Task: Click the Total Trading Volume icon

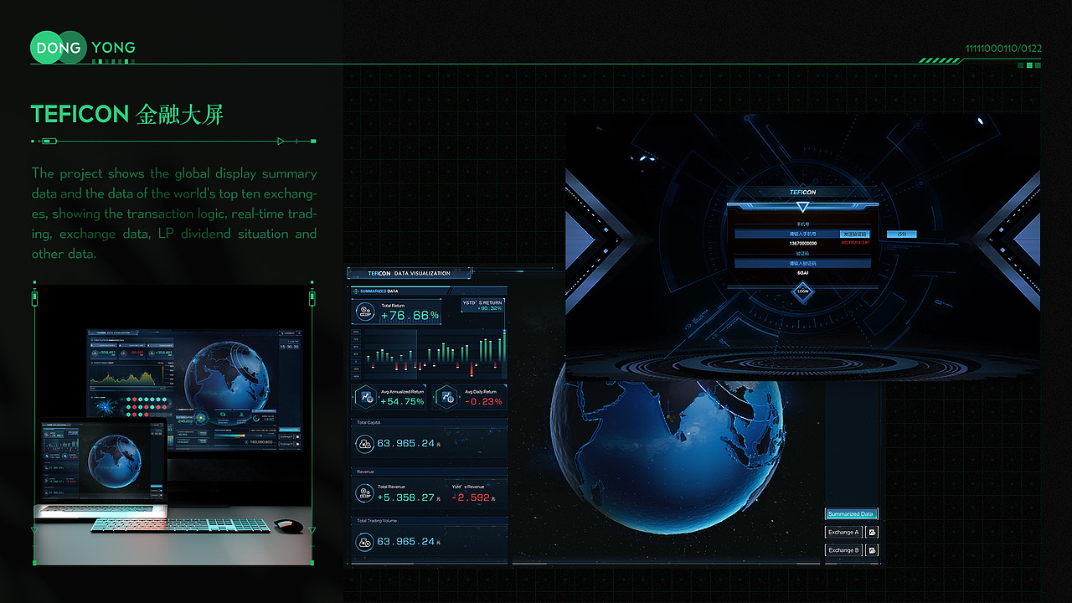Action: pos(365,542)
